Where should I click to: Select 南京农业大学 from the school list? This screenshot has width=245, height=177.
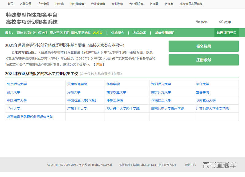tap(116, 92)
